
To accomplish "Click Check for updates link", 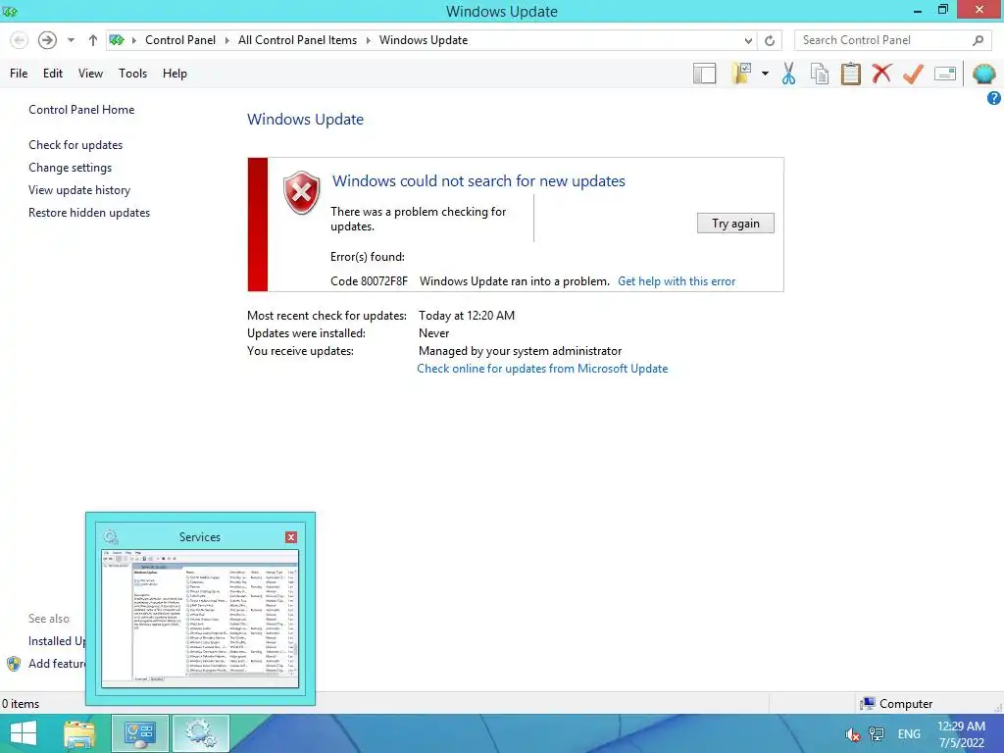I will (75, 145).
